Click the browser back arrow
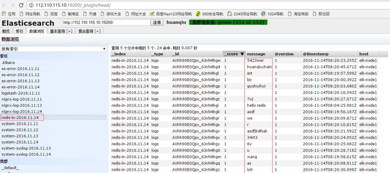 pyautogui.click(x=4, y=5)
